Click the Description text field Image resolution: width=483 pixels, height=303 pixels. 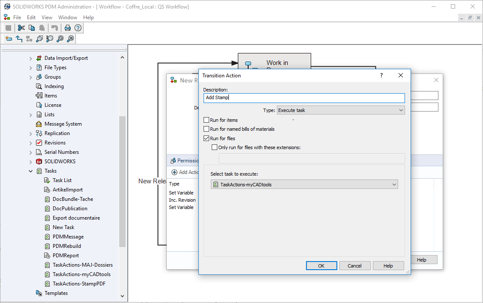click(304, 98)
